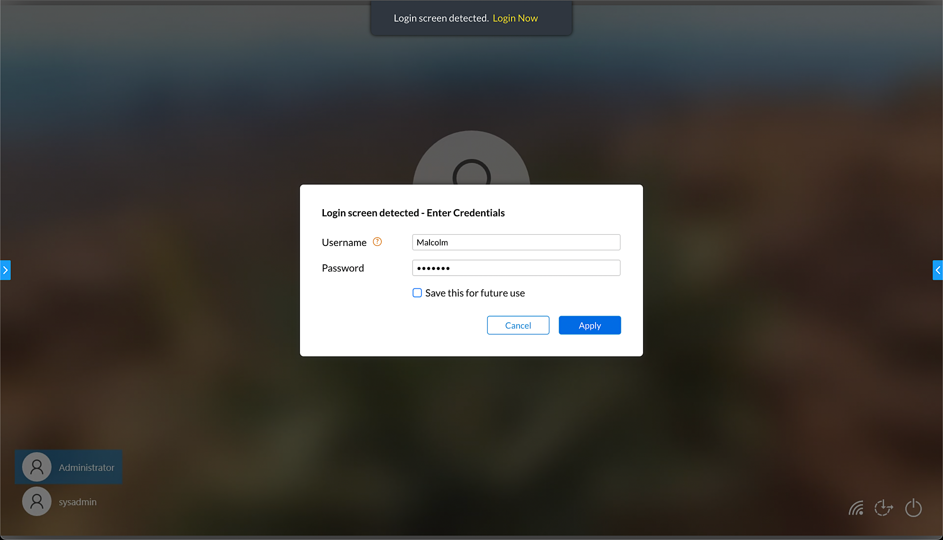Image resolution: width=943 pixels, height=540 pixels.
Task: Click the sysadmin user avatar icon
Action: pyautogui.click(x=37, y=501)
